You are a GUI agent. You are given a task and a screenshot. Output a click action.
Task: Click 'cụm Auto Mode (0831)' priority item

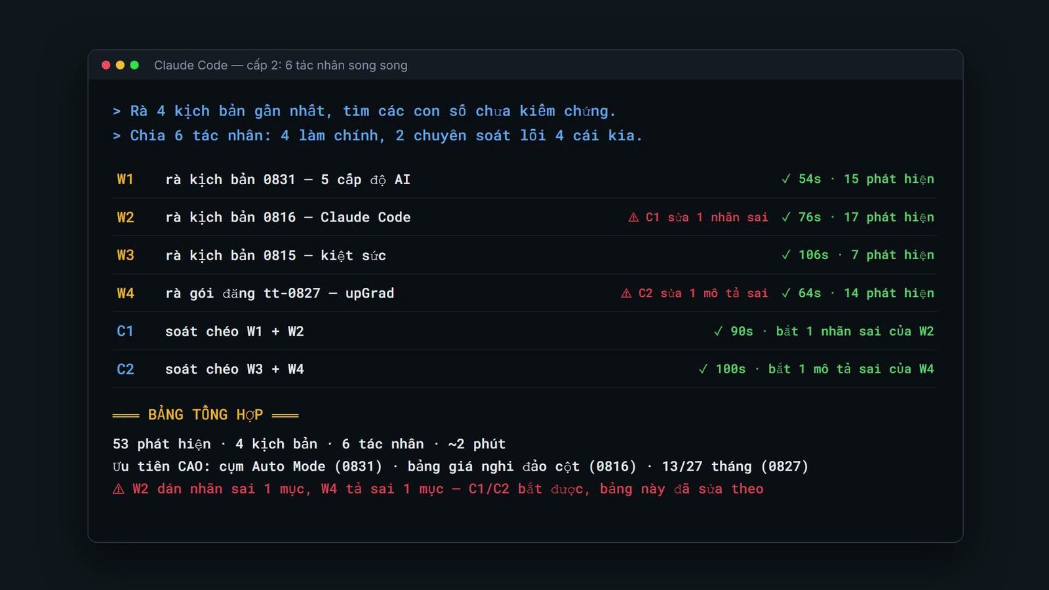[300, 466]
